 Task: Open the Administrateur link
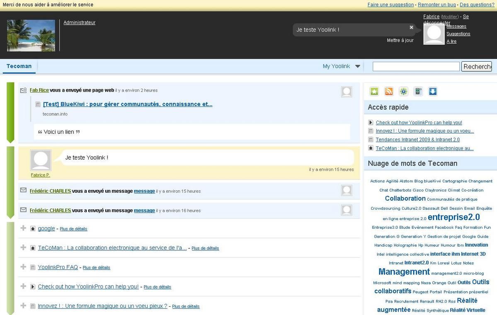79,22
